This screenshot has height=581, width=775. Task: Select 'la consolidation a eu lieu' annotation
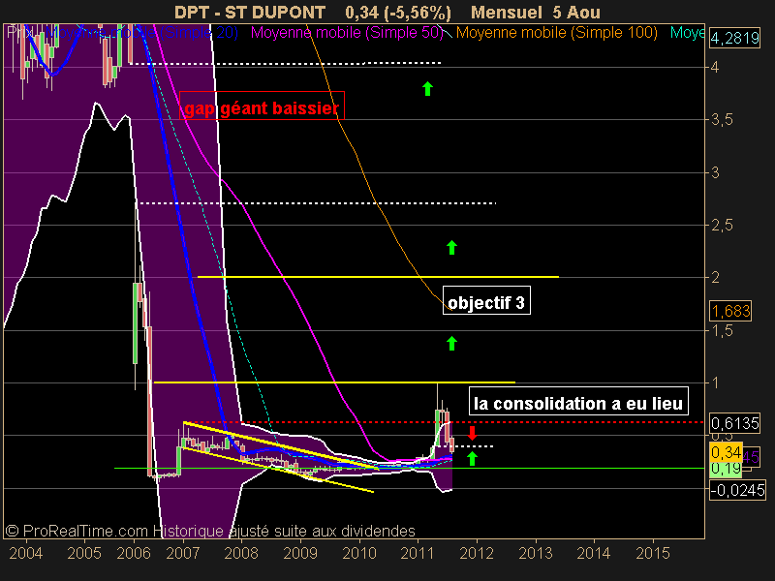pos(578,401)
